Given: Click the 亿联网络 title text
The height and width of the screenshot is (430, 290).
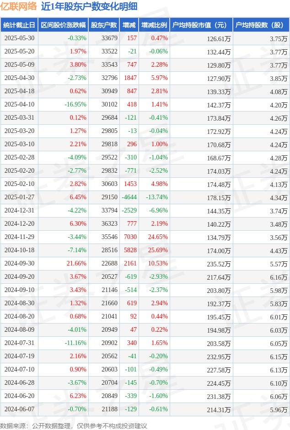Looking at the screenshot, I should pos(18,6).
